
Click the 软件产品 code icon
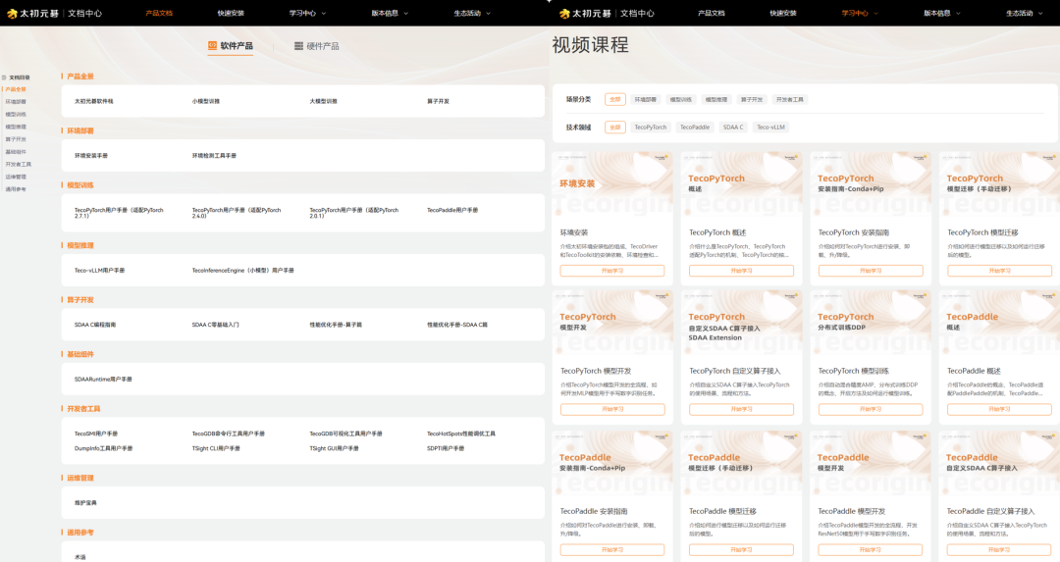tap(212, 46)
